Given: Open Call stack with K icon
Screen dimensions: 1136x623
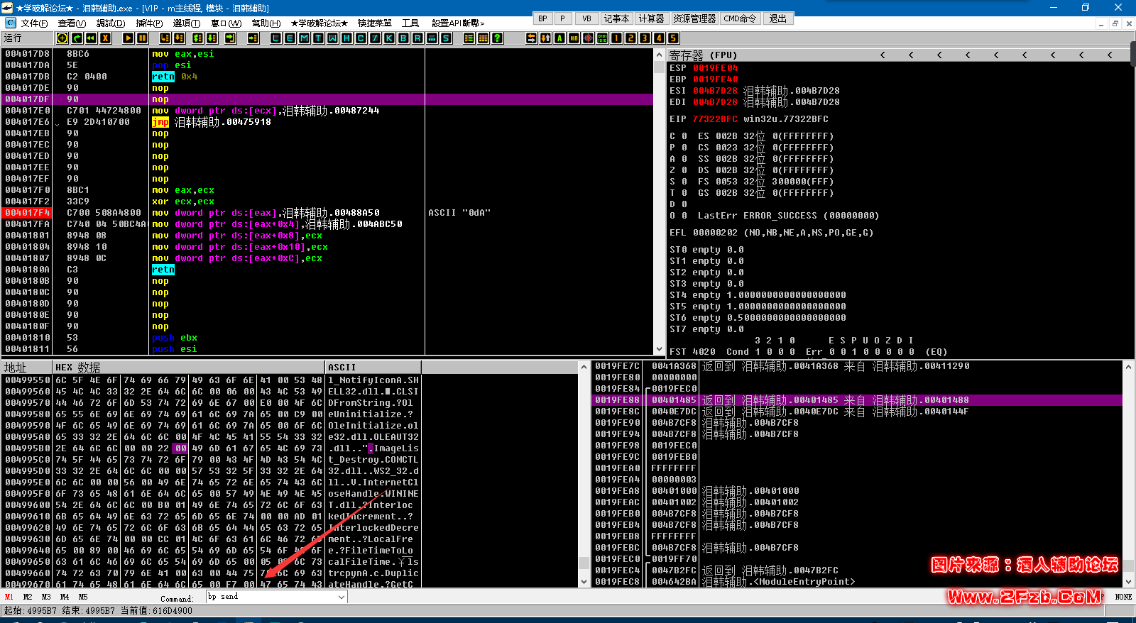Looking at the screenshot, I should click(389, 38).
